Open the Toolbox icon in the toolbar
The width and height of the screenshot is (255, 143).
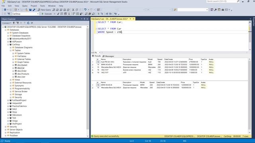(223, 10)
